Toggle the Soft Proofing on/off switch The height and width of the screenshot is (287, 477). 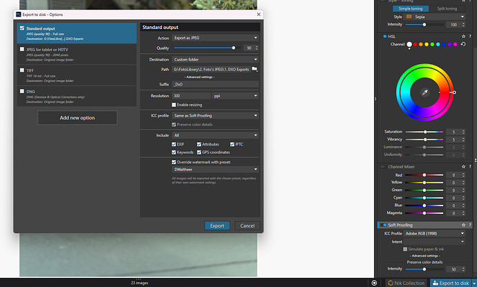pos(384,225)
